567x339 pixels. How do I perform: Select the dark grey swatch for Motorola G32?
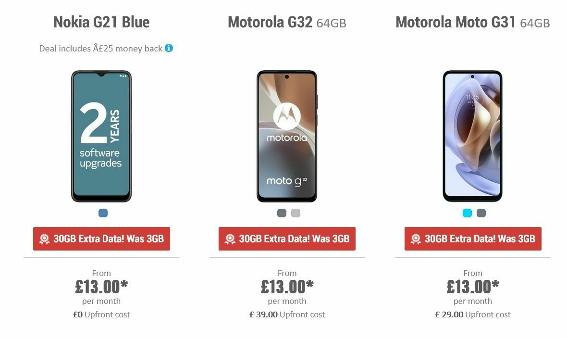(281, 213)
